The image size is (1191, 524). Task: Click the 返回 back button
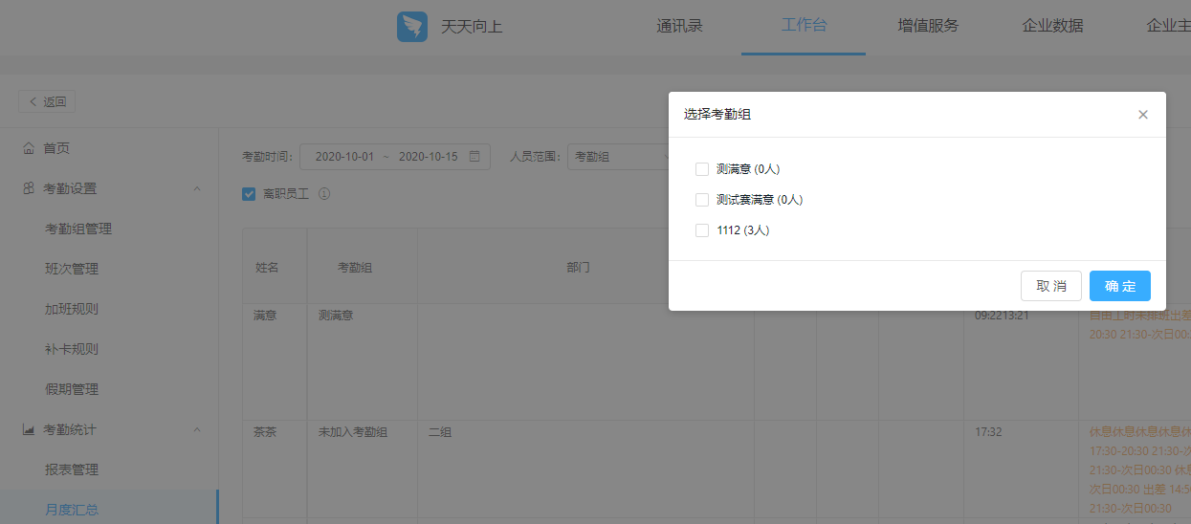coord(47,101)
